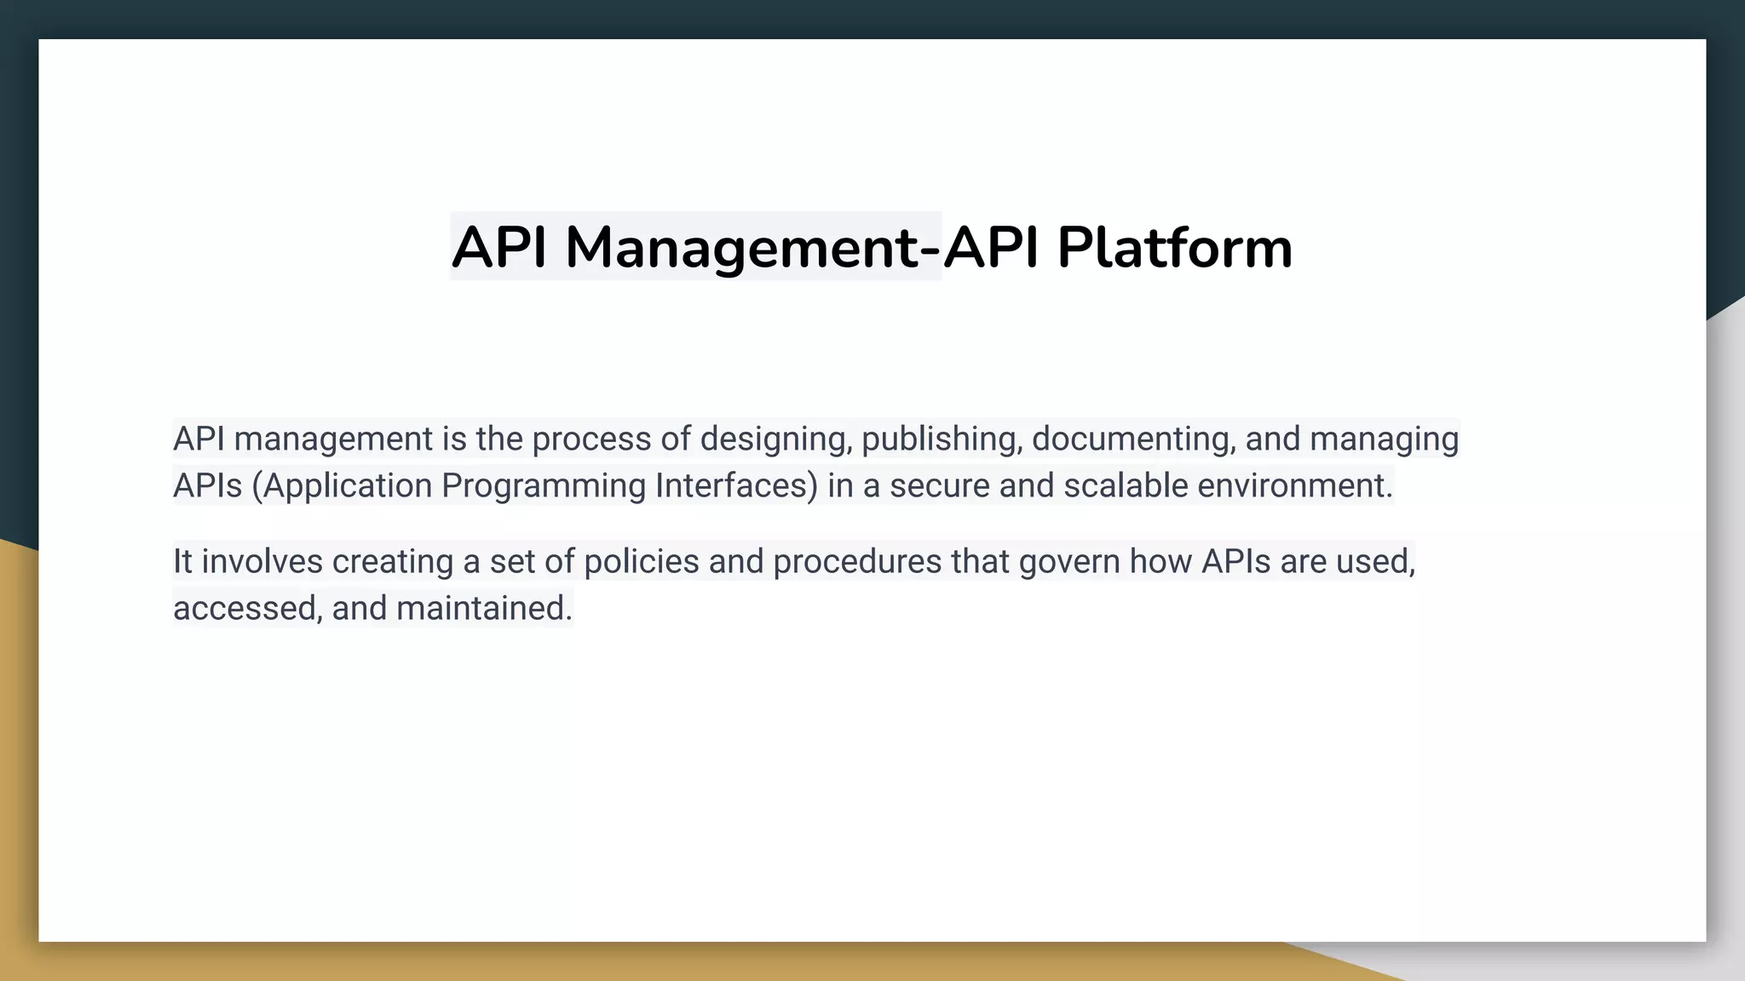Click the word 'maintained.' on the last line

484,609
